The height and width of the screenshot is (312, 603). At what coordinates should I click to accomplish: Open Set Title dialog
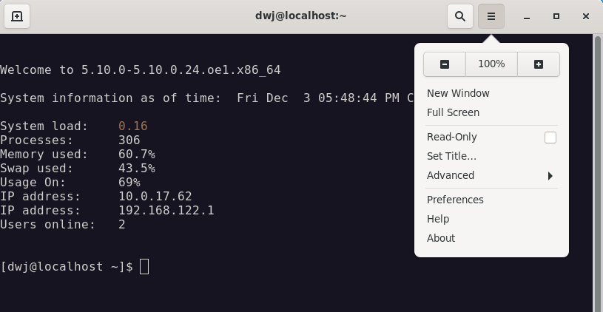[x=451, y=156]
